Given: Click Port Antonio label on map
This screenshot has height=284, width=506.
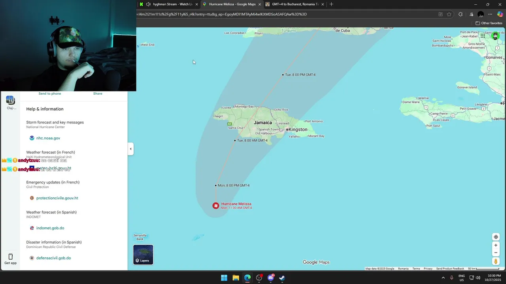Looking at the screenshot, I should click(x=314, y=121).
